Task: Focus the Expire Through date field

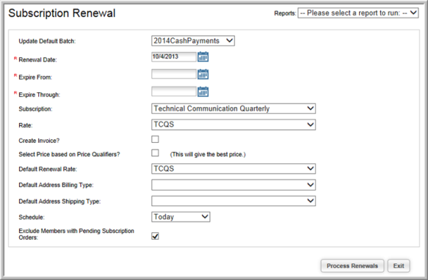Action: coord(173,92)
